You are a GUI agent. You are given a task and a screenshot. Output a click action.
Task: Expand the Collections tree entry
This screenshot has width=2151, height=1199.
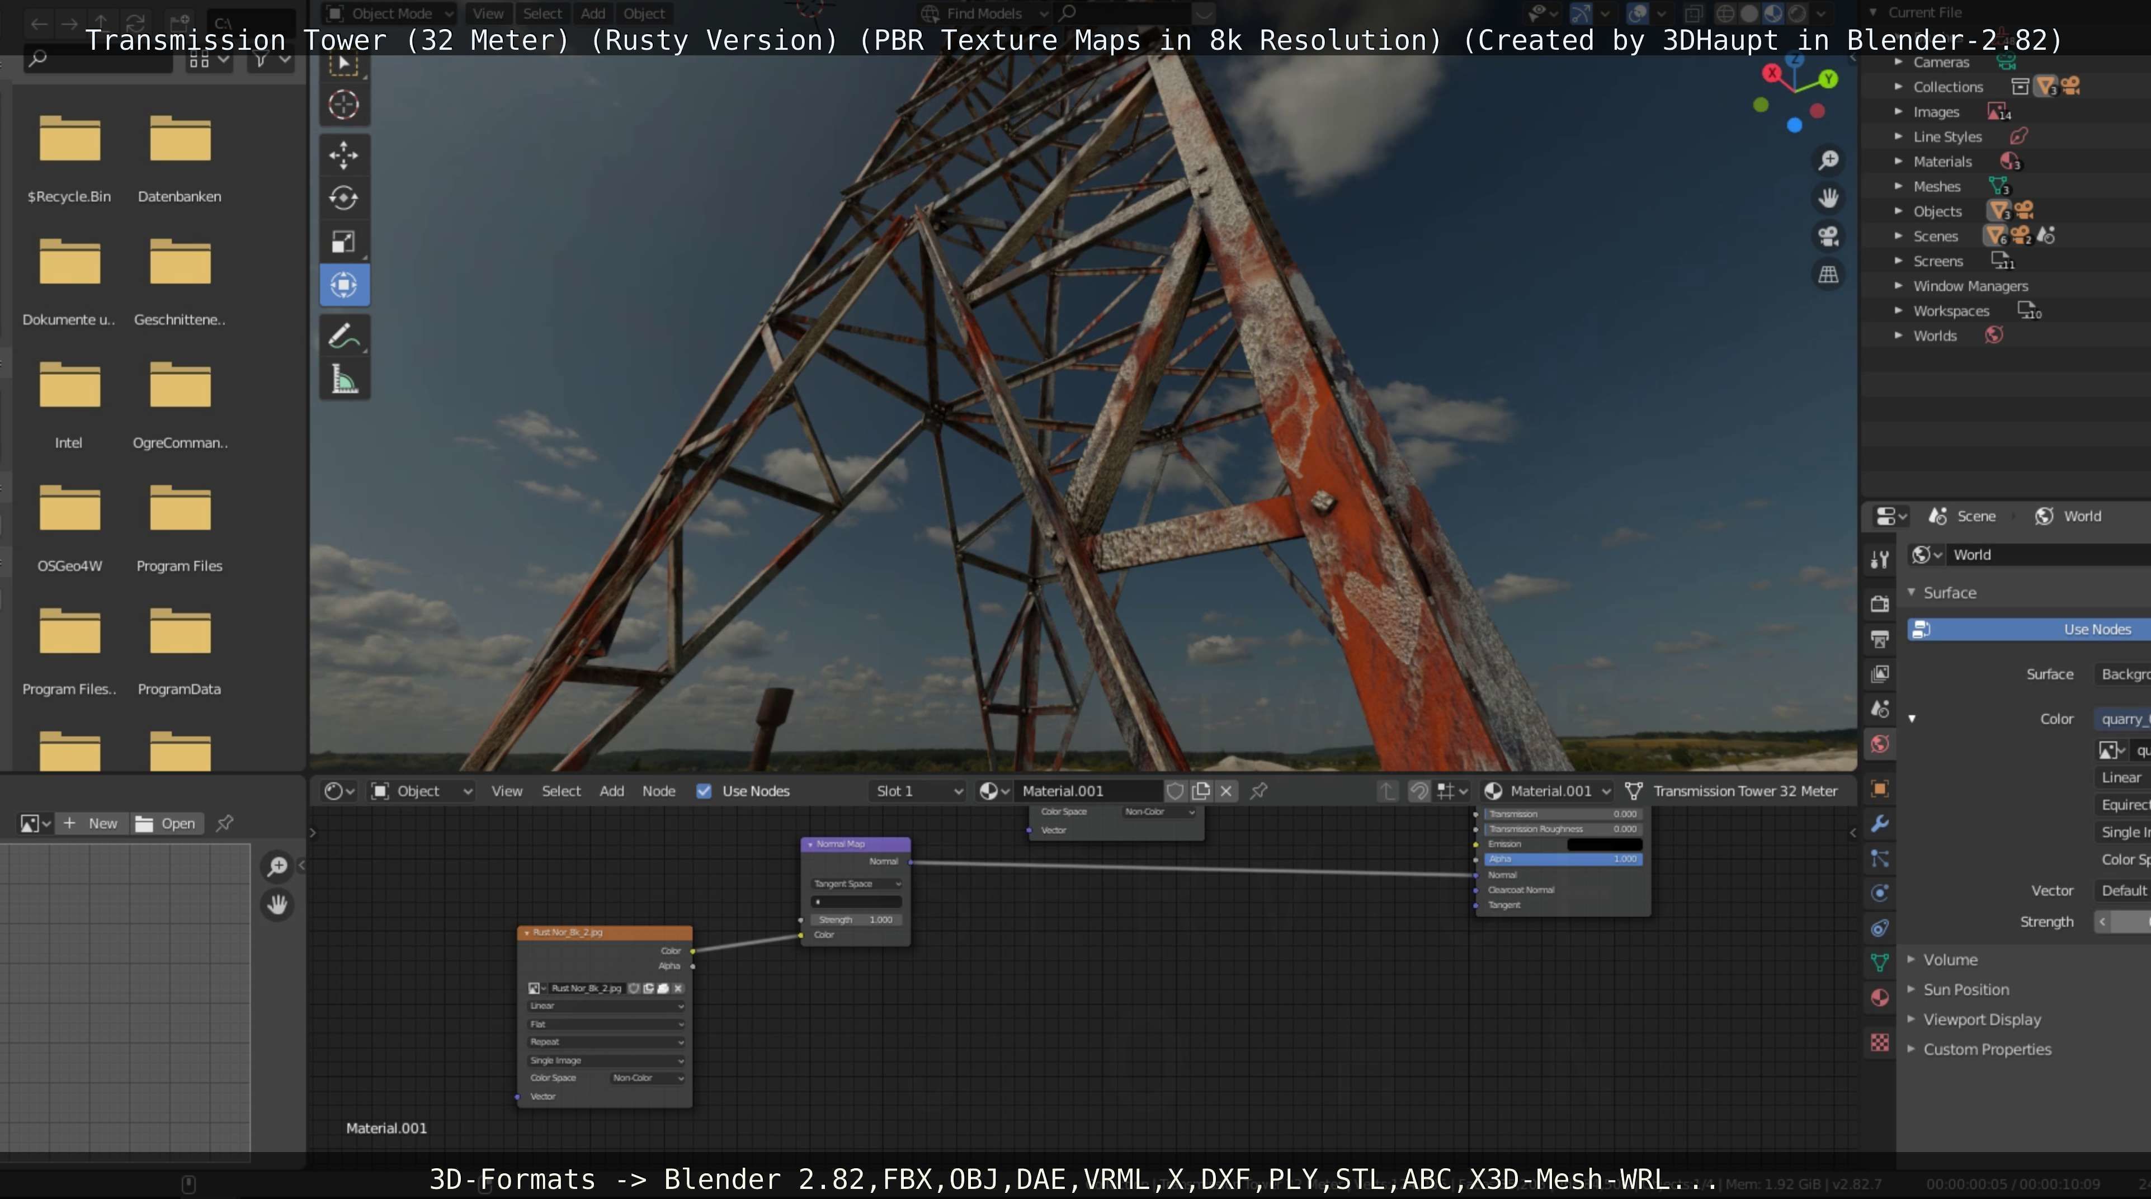(1898, 86)
